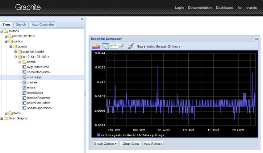
Task: Click the carbon folder icon
Action: [11, 41]
